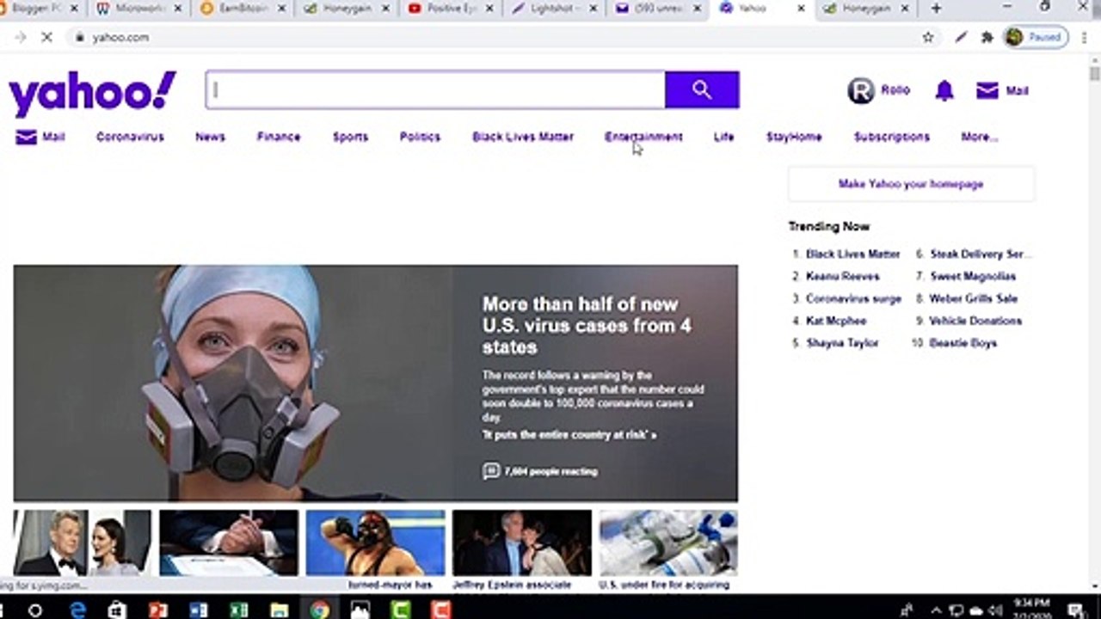Switch to the Positive Eye YouTube tab
Viewport: 1101px width, 619px height.
[x=449, y=9]
